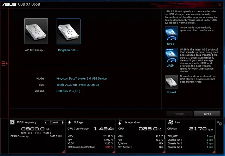The width and height of the screenshot is (225, 156).
Task: Click the CPU_OPT fan row
Action: click(191, 136)
